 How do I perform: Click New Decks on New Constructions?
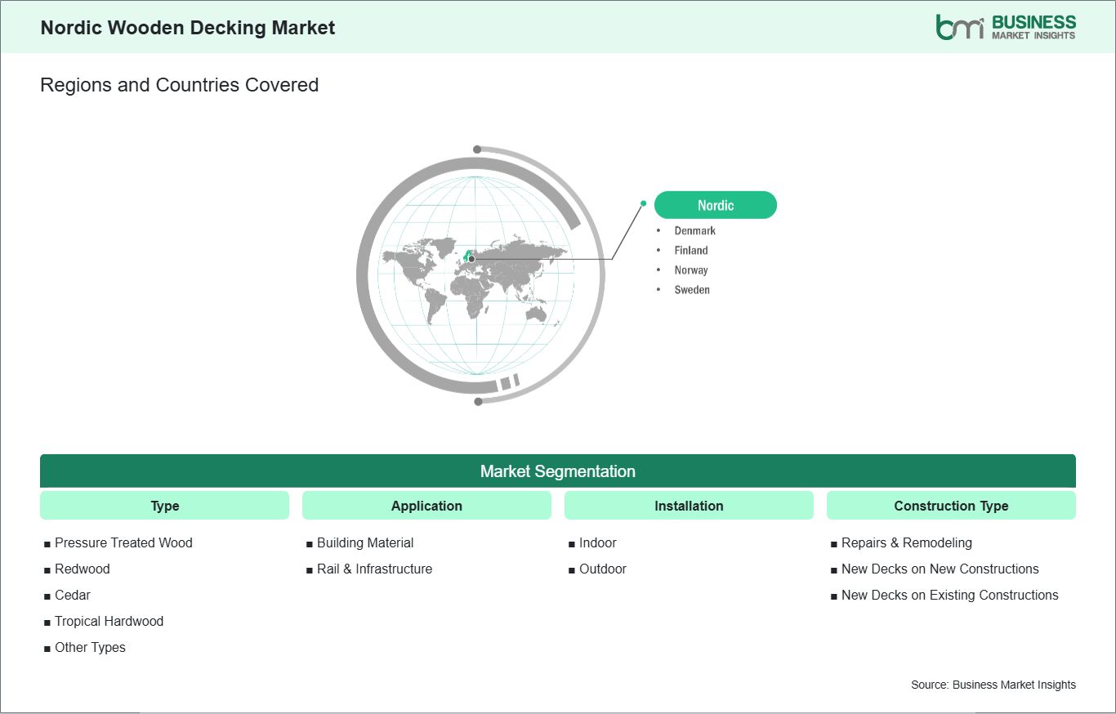(x=935, y=569)
